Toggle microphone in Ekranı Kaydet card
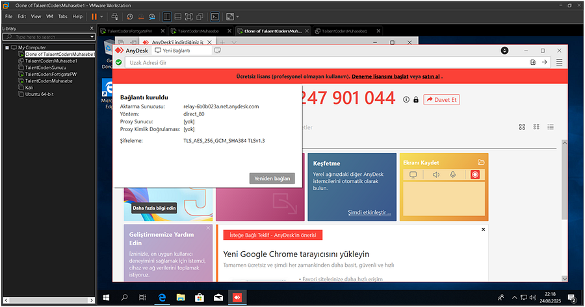The height and width of the screenshot is (307, 585). tap(452, 175)
